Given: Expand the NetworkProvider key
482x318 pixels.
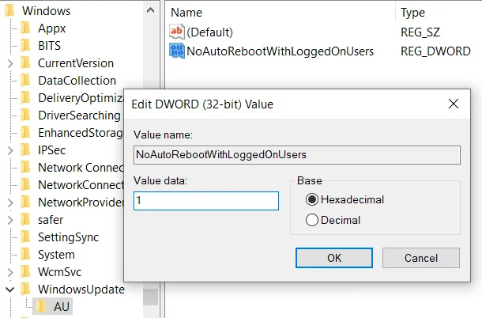Looking at the screenshot, I should [x=10, y=203].
